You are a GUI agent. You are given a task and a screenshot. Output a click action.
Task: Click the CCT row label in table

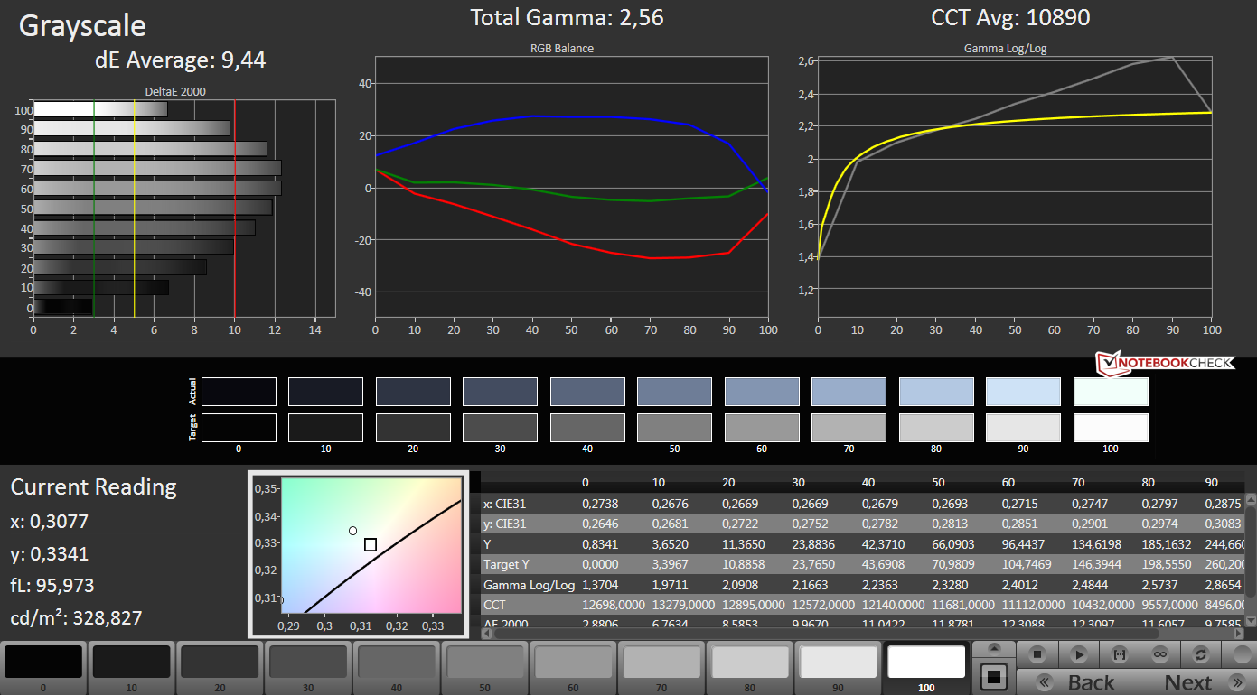tap(495, 604)
